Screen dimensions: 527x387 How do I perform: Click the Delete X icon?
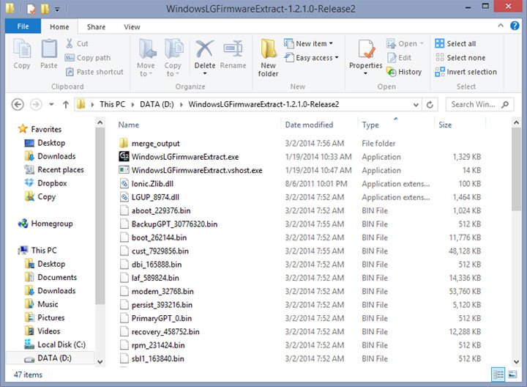click(x=204, y=49)
